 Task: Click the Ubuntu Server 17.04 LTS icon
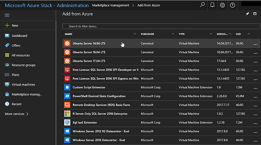[67, 61]
